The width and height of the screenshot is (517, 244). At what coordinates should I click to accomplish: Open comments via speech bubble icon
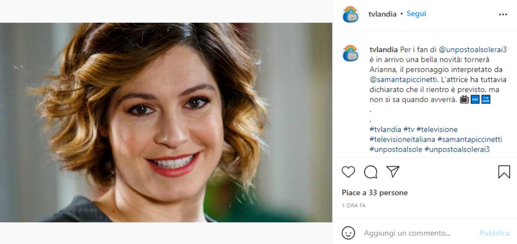(x=371, y=172)
